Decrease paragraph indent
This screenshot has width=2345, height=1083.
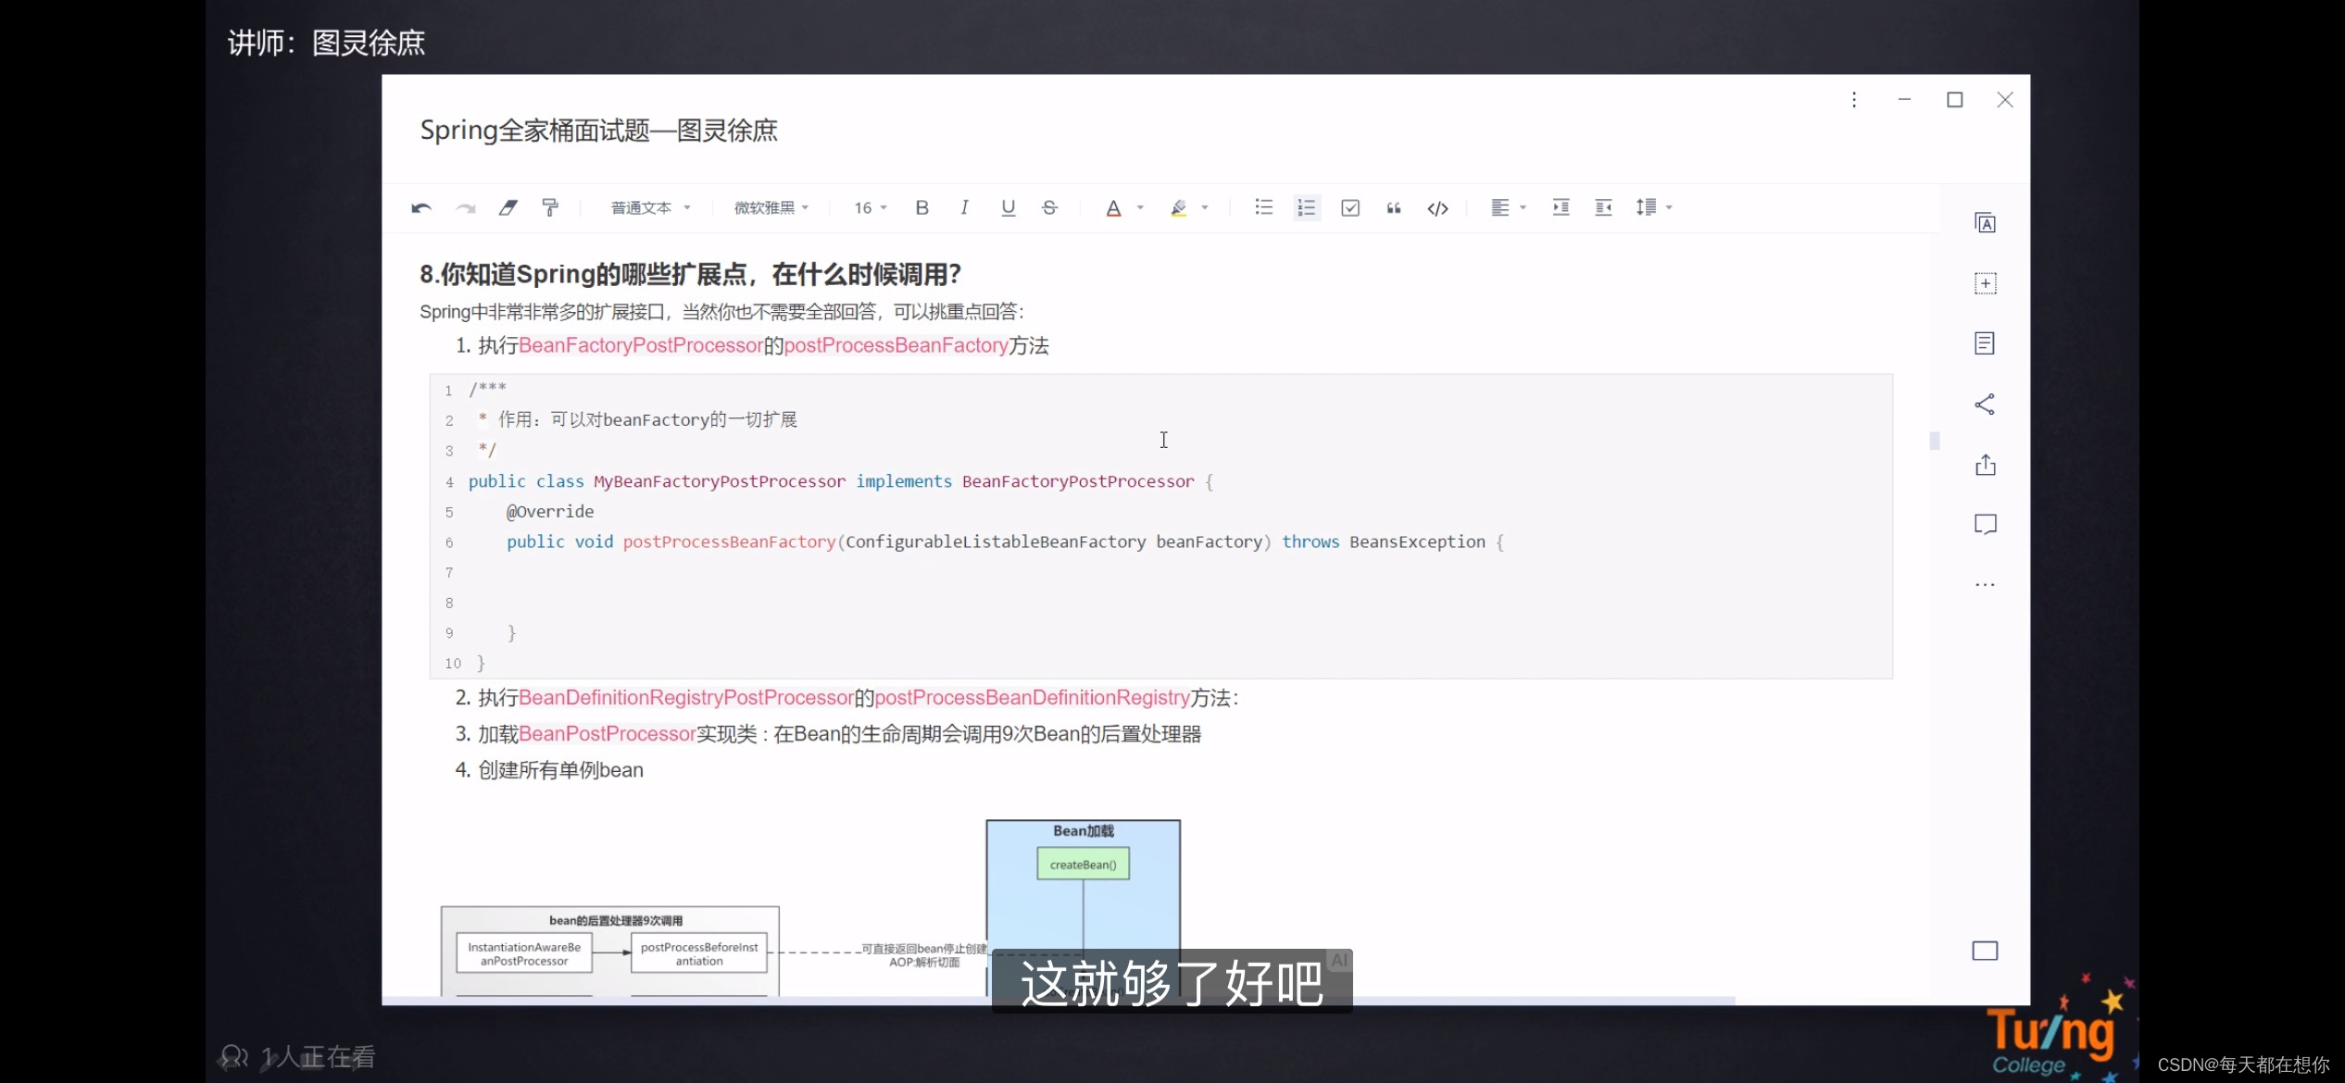click(x=1603, y=207)
